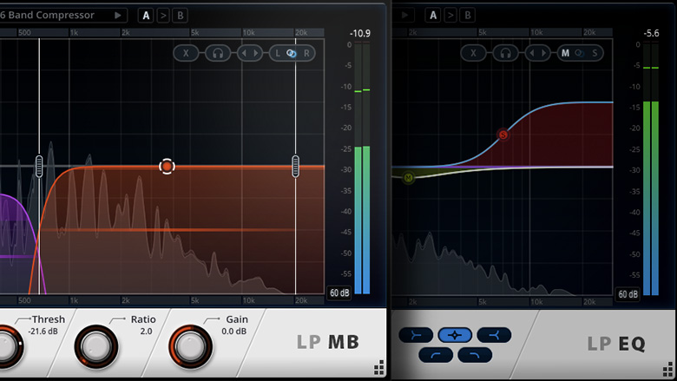Screen dimensions: 677x381
Task: Click the X button in the LP EQ band controls
Action: (x=474, y=53)
